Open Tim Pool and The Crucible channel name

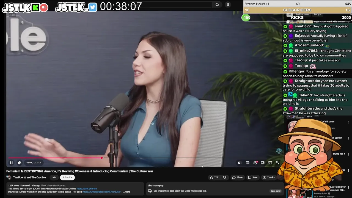(29, 177)
